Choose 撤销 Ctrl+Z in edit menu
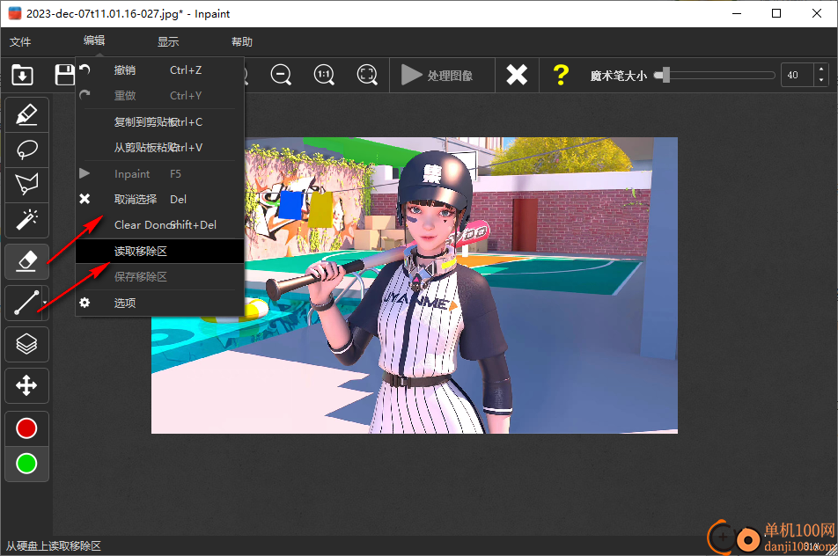838x556 pixels. click(159, 70)
